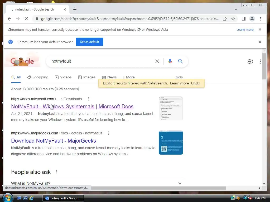This screenshot has width=270, height=202.
Task: Go back to the previous page
Action: click(x=9, y=19)
